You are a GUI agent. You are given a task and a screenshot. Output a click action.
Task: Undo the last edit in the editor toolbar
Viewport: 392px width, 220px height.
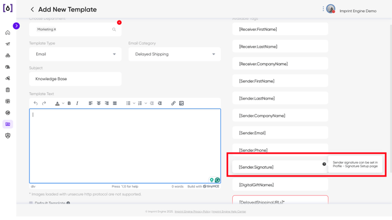point(36,103)
